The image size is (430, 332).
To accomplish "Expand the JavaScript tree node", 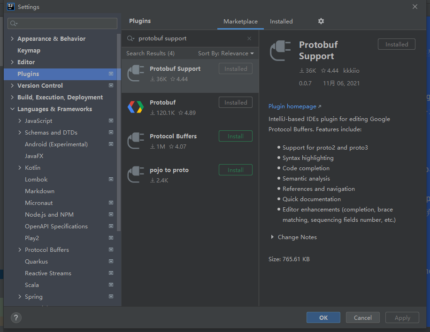I will pos(20,121).
